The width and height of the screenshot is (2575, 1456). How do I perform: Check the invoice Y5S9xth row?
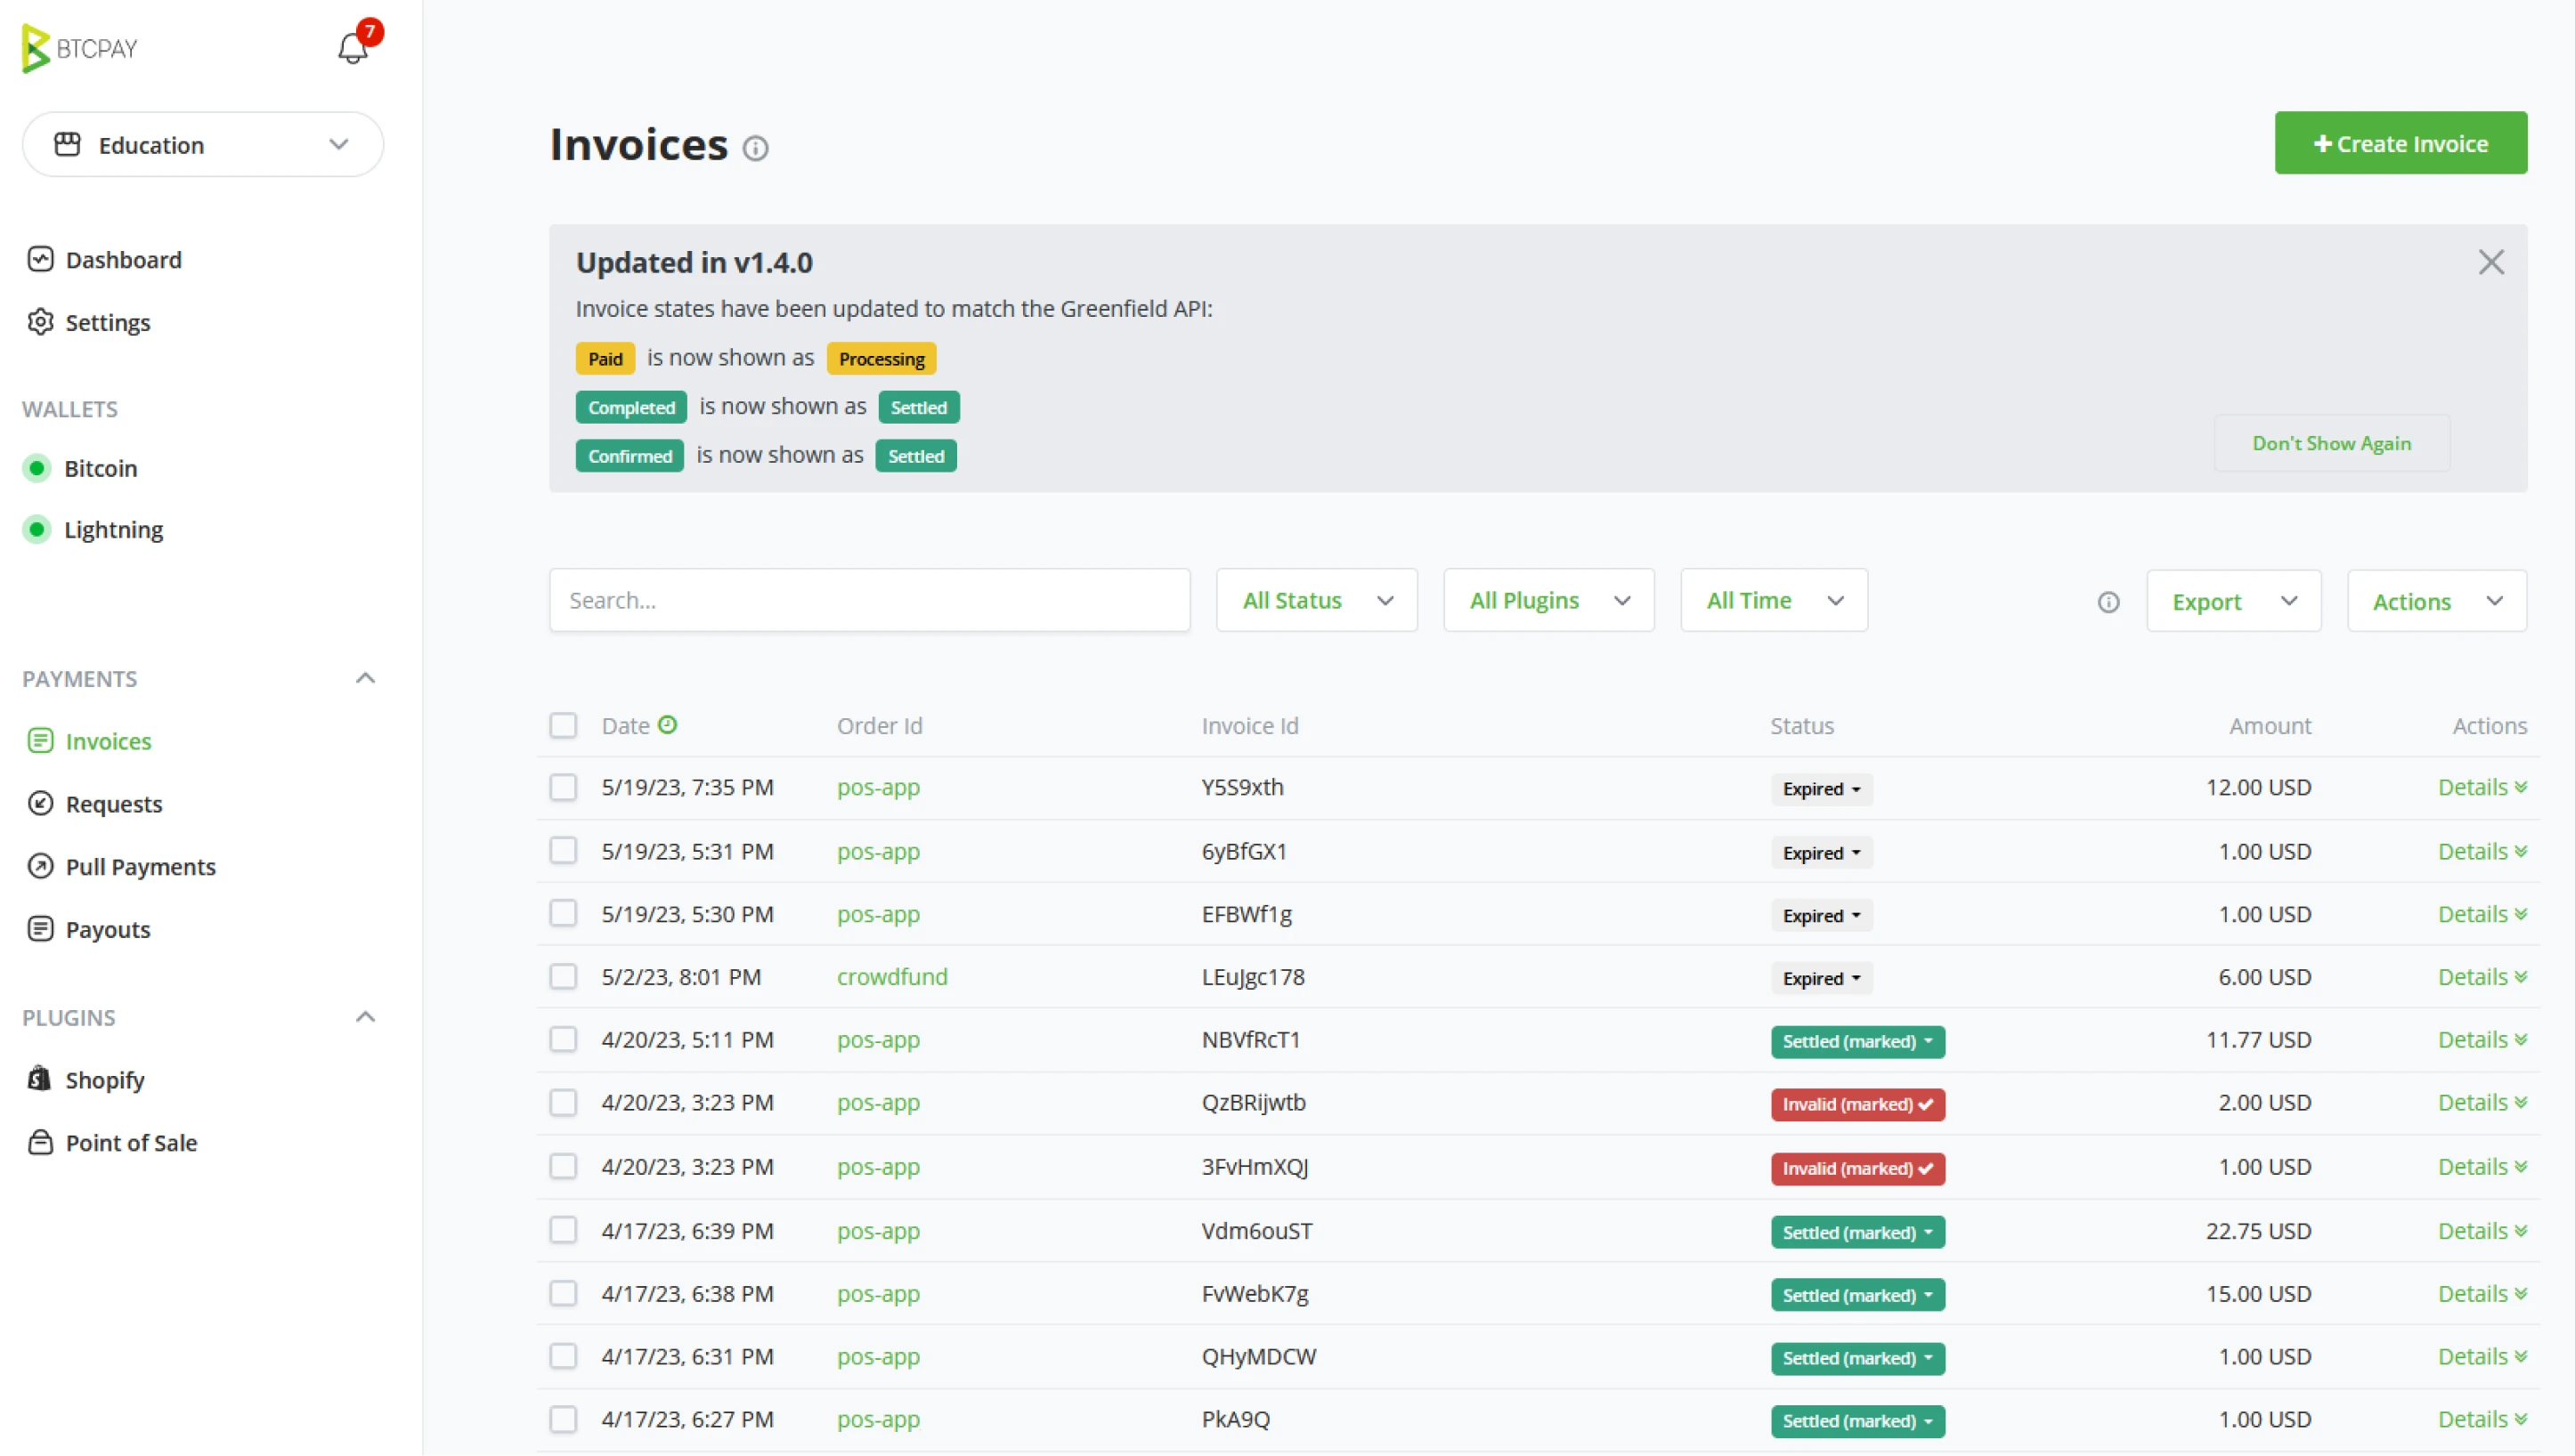(564, 788)
